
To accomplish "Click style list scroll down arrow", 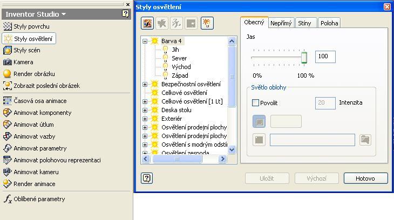I will click(x=232, y=150).
